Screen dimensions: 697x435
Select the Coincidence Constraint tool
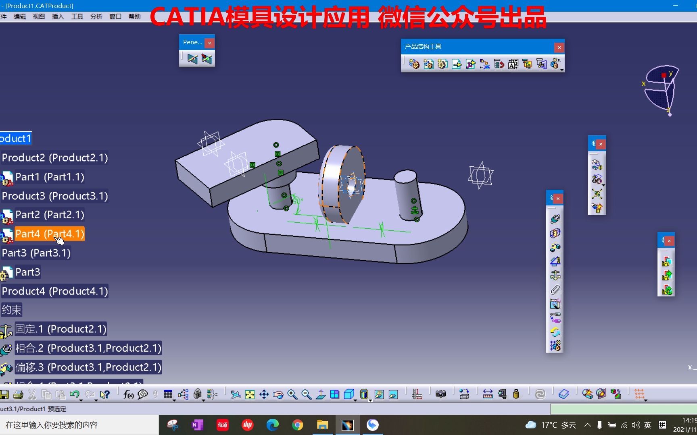(555, 219)
